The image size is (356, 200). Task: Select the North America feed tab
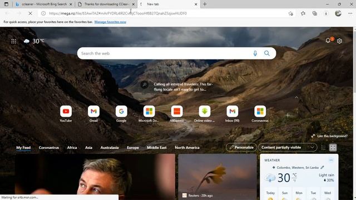187,148
